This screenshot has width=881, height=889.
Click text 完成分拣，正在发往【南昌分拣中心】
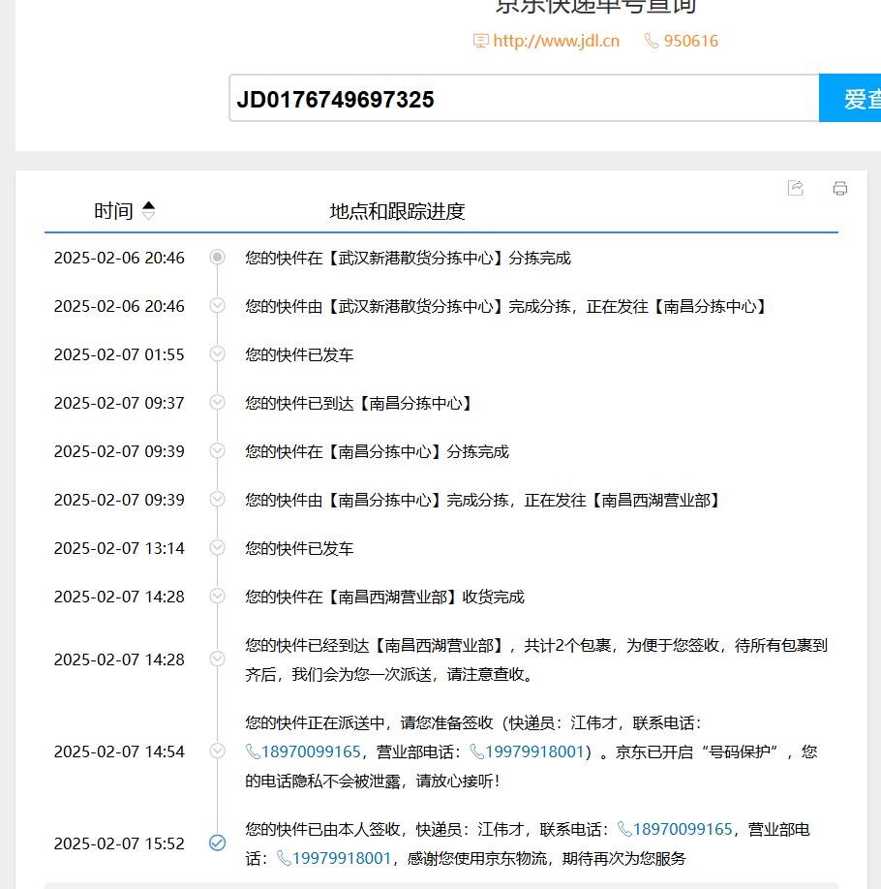(637, 307)
